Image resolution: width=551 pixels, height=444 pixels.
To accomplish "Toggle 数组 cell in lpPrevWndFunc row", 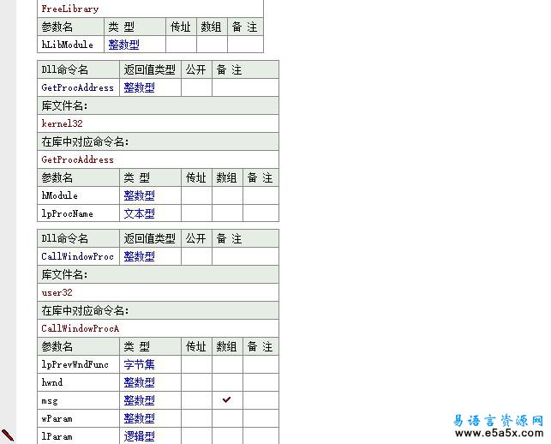I will point(227,364).
